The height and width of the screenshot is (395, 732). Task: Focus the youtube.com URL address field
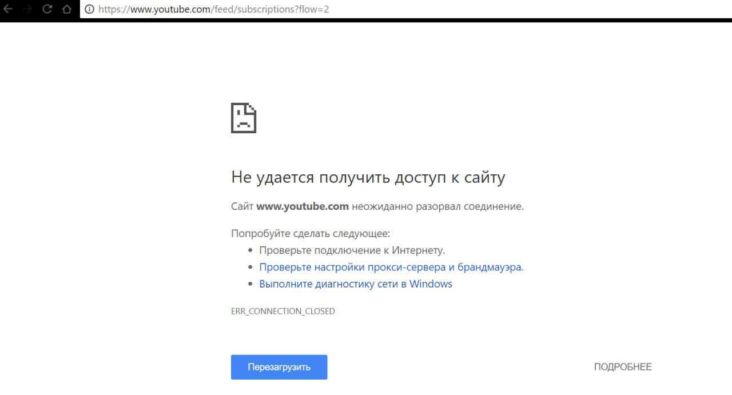point(406,9)
